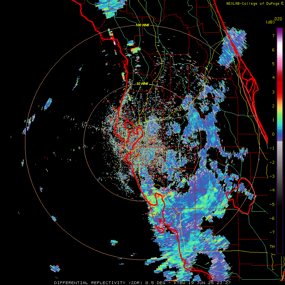
Task: Click the -2 value on color scale
Action: pyautogui.click(x=272, y=162)
